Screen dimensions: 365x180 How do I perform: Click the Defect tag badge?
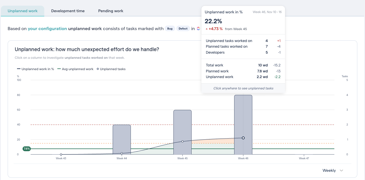(x=183, y=28)
